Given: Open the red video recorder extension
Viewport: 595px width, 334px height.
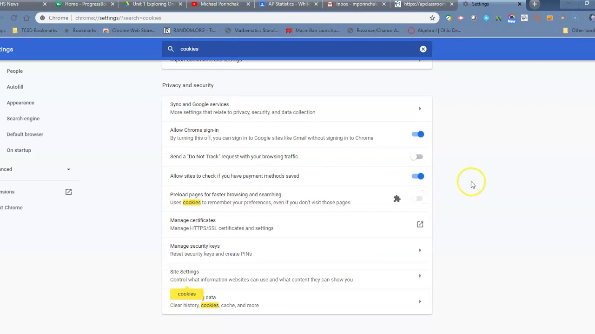Looking at the screenshot, I should [461, 18].
